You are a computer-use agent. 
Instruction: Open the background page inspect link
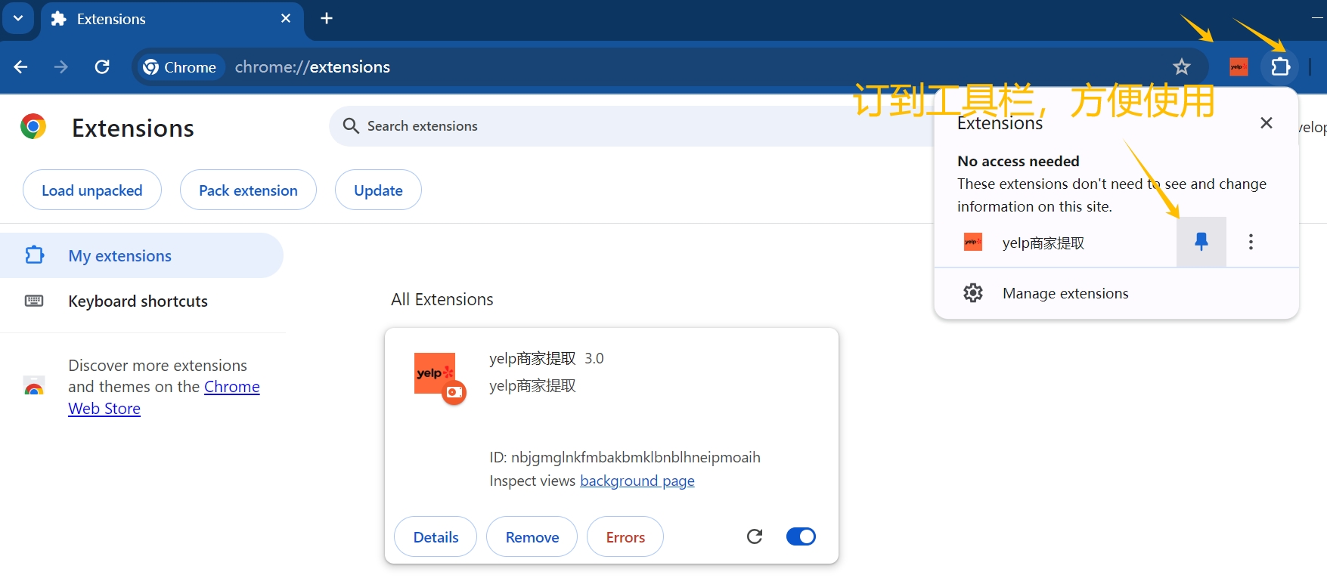point(637,481)
